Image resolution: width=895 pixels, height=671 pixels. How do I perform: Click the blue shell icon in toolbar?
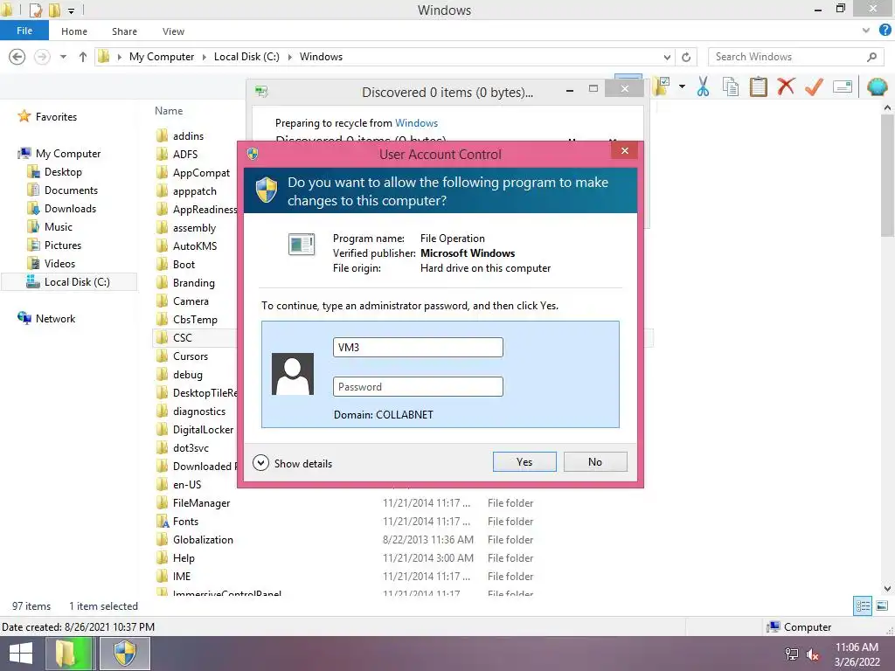point(877,86)
